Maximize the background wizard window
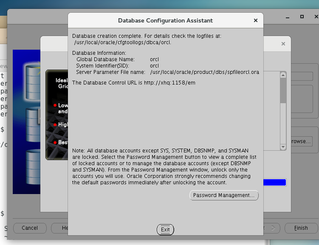319x245 pixels. (x=302, y=17)
